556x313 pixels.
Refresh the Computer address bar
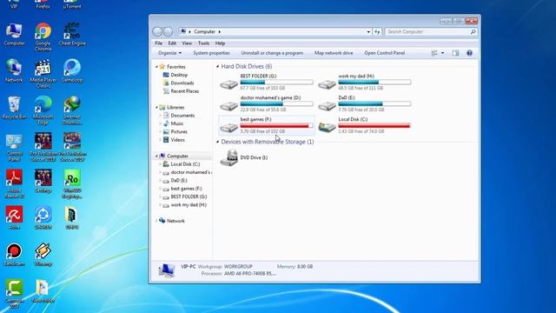[x=377, y=31]
